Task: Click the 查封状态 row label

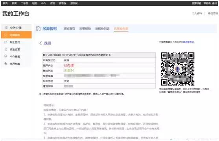Action: point(48,70)
